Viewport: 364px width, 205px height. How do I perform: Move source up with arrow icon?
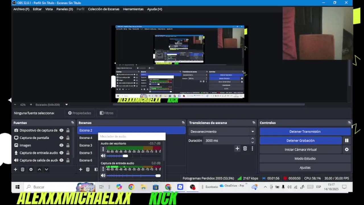39,169
